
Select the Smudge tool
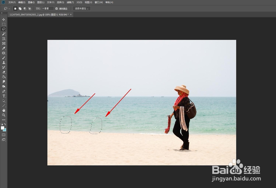click(4, 82)
